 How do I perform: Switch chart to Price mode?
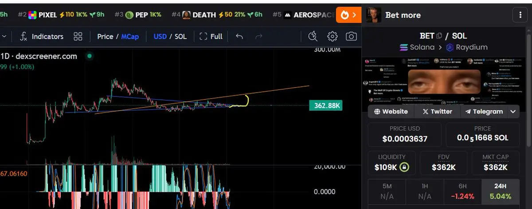coord(105,36)
